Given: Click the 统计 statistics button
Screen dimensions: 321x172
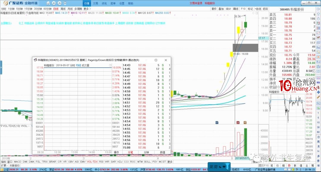Looking at the screenshot, I should (228, 9).
